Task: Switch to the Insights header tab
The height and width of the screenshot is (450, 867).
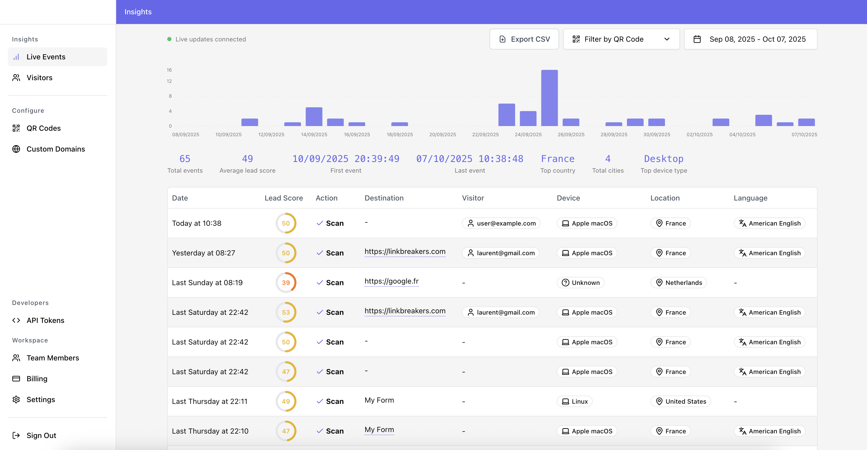Action: [138, 11]
